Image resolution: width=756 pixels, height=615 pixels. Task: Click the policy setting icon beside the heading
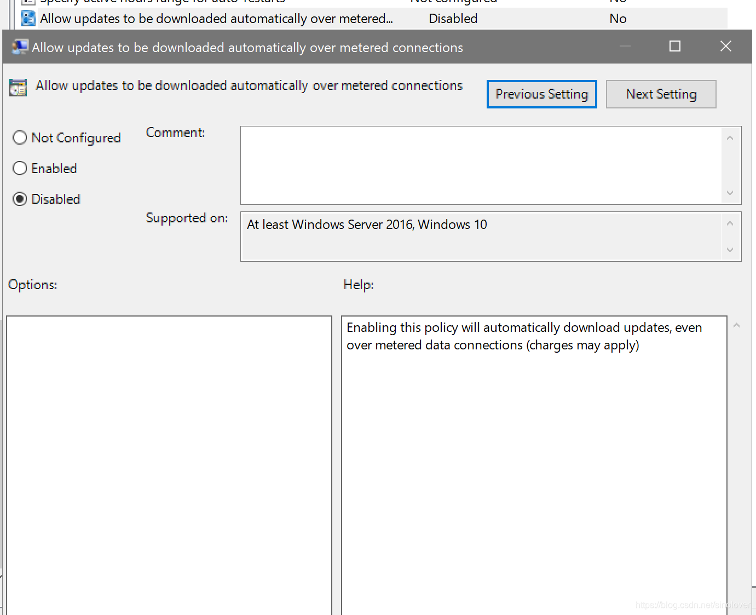point(18,88)
